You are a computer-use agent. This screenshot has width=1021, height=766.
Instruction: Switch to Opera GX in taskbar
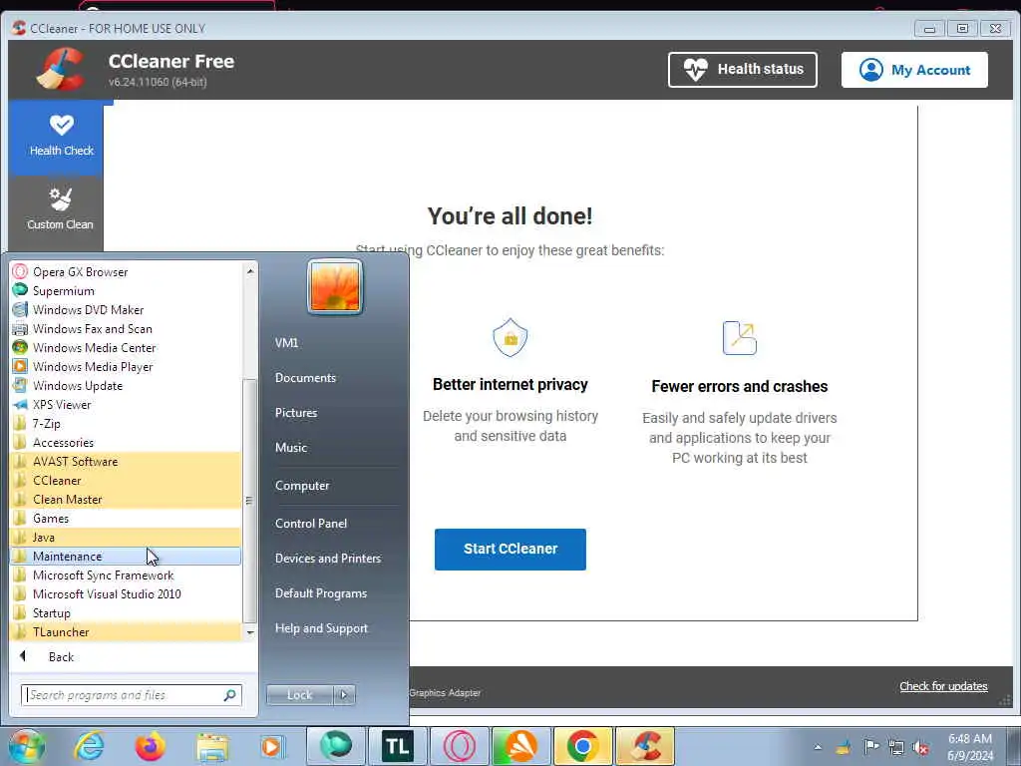[x=459, y=746]
